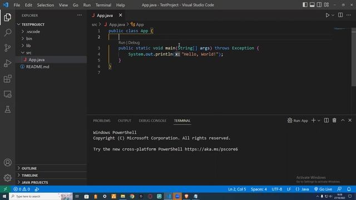The image size is (356, 200).
Task: Open notifications bell in status bar
Action: 349,189
